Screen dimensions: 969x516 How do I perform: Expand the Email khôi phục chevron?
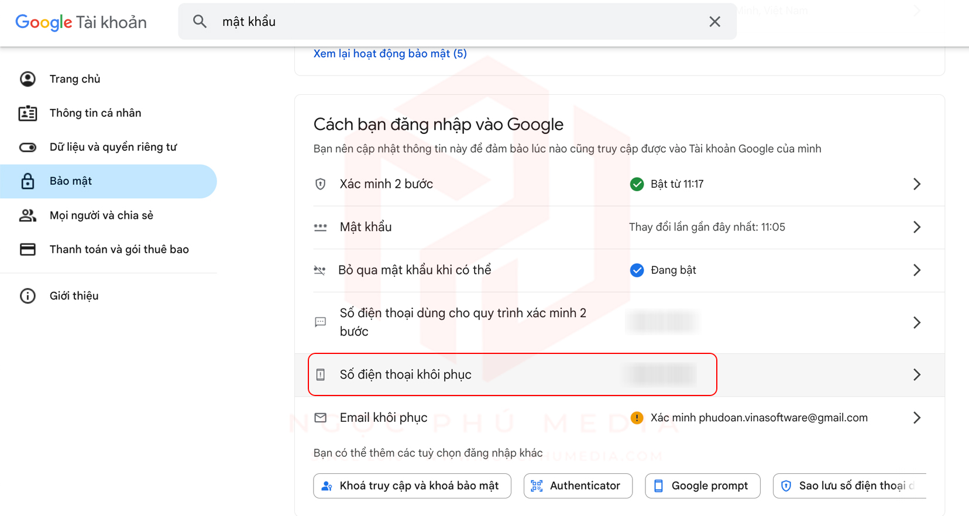click(x=917, y=418)
